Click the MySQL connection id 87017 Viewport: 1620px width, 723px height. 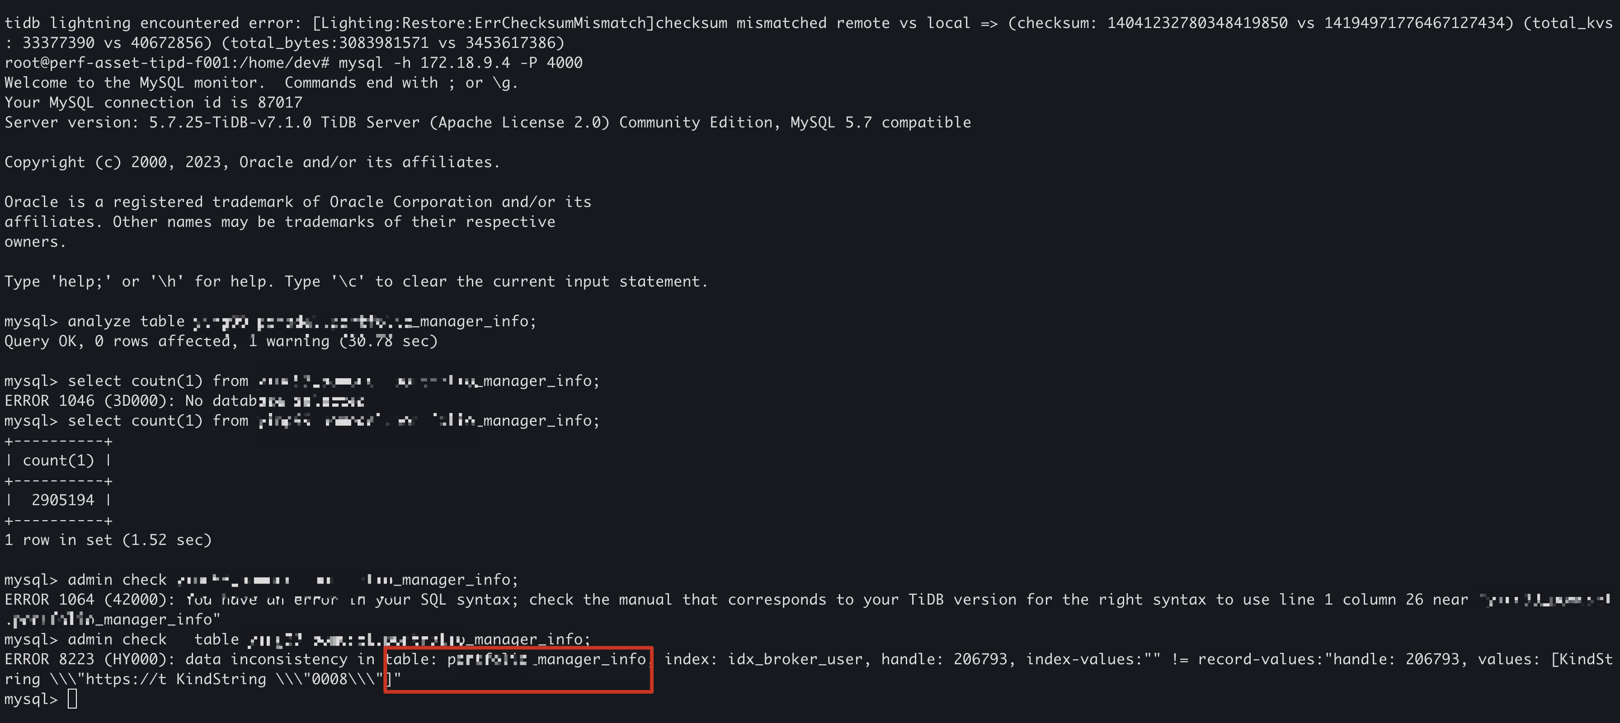point(280,103)
